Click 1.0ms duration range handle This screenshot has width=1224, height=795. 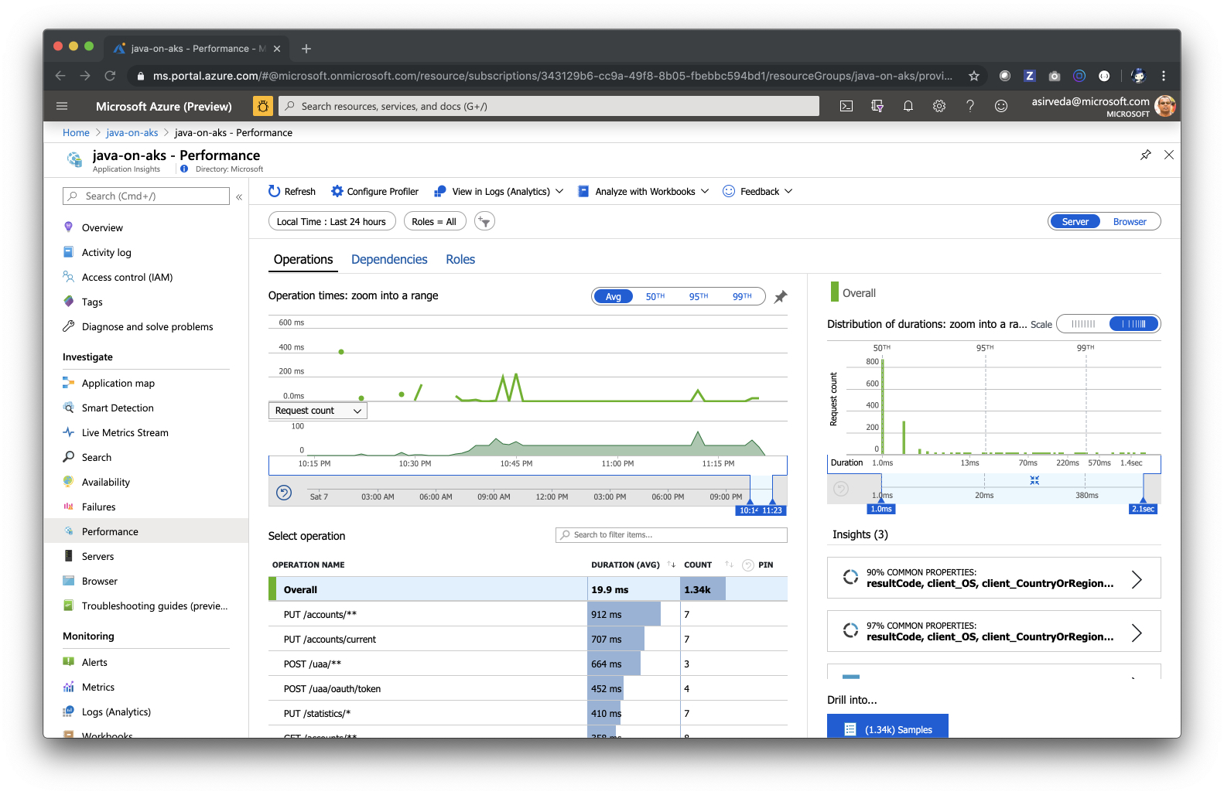(x=881, y=509)
